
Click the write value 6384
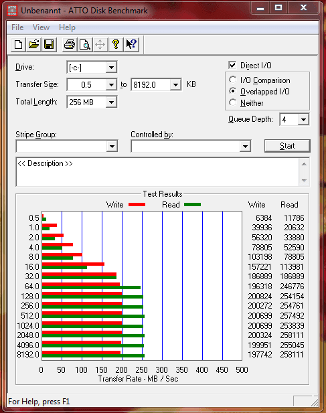(x=264, y=218)
